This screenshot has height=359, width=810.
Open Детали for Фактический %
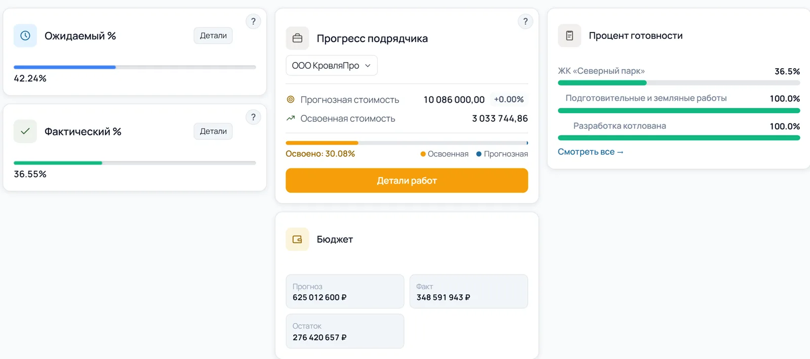pos(213,131)
